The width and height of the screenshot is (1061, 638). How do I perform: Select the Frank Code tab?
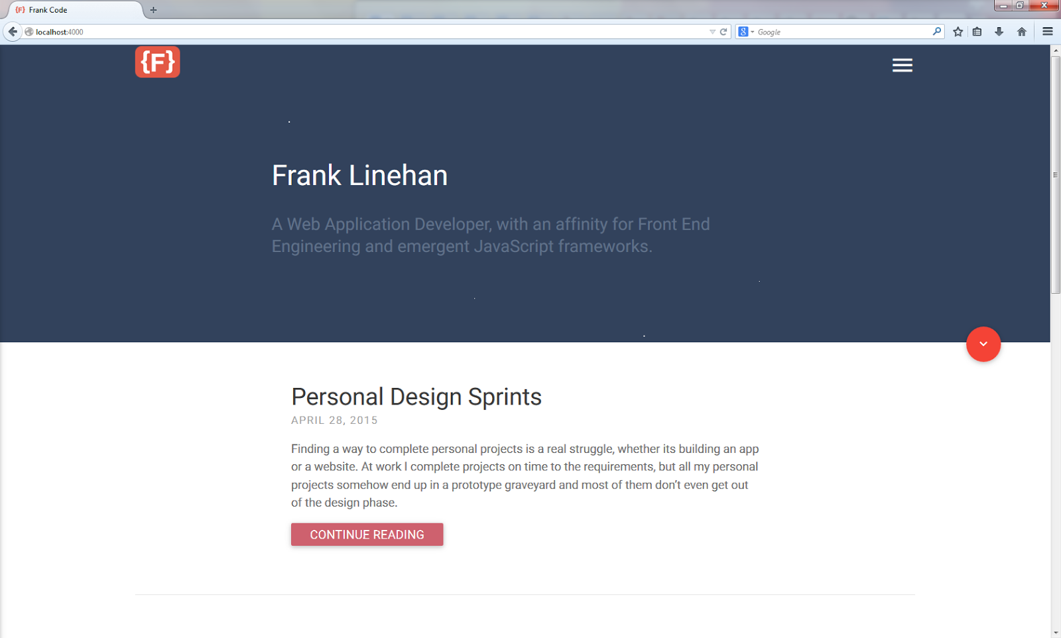72,10
